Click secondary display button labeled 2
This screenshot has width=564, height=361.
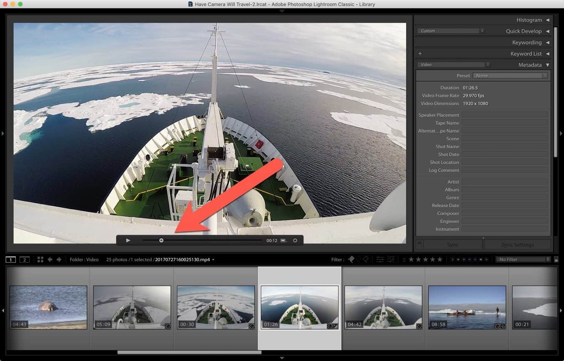(24, 259)
